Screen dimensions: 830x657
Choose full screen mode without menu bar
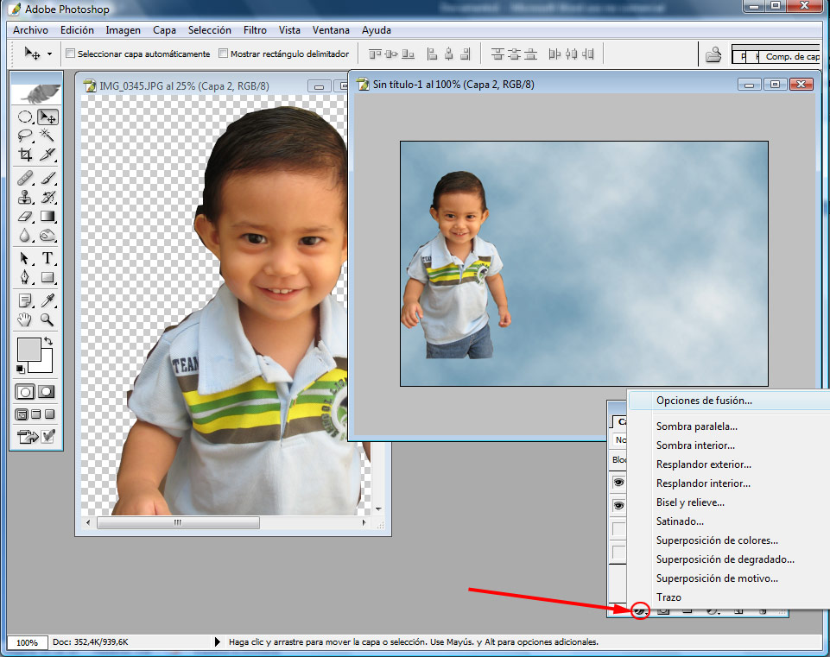click(50, 414)
